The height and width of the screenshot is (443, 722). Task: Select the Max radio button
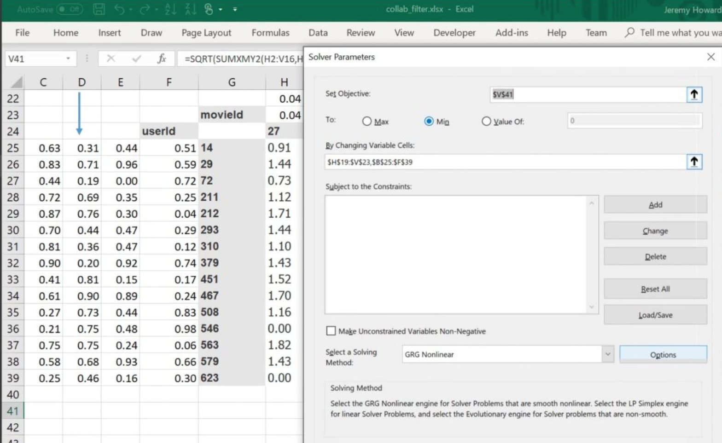point(367,121)
